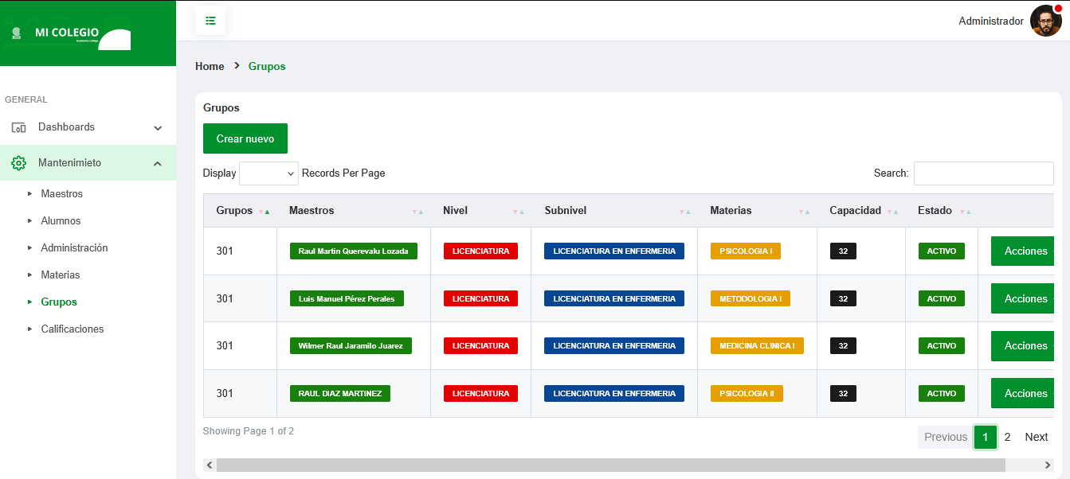Focus the Search input field
1070x479 pixels.
[983, 173]
